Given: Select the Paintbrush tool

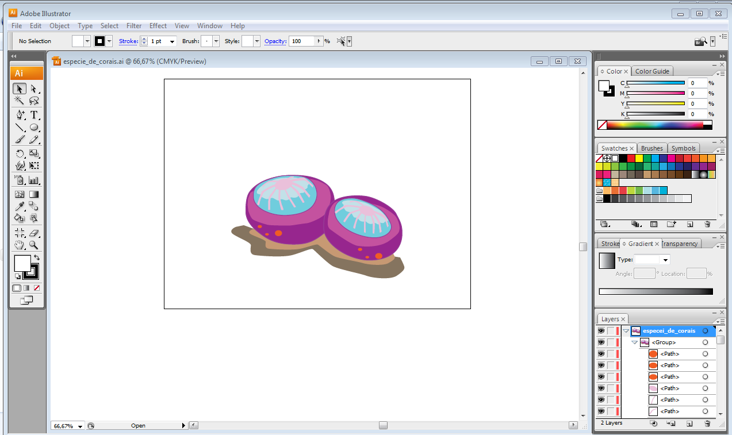Looking at the screenshot, I should tap(20, 140).
